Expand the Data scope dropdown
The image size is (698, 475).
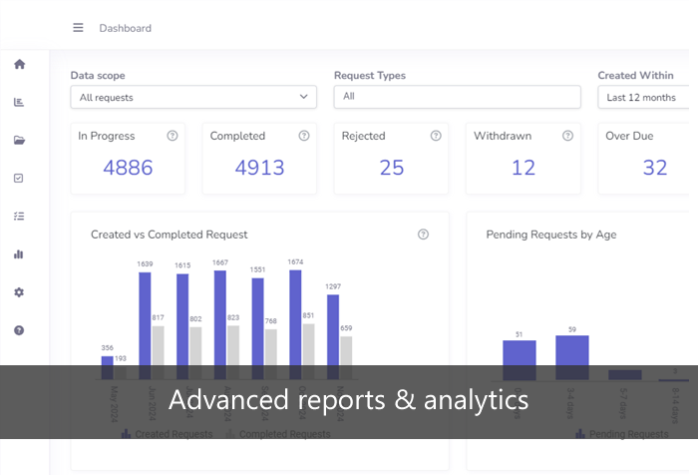point(193,97)
